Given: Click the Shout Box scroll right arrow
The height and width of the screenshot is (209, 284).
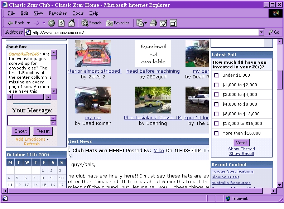Looking at the screenshot, I should pyautogui.click(x=48, y=97).
